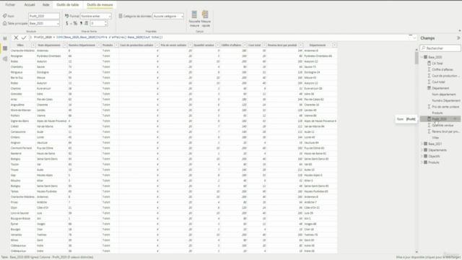Open the Fichier menu
This screenshot has width=462, height=260.
coord(10,5)
